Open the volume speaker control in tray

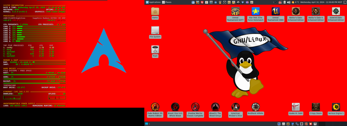[x=289, y=2]
